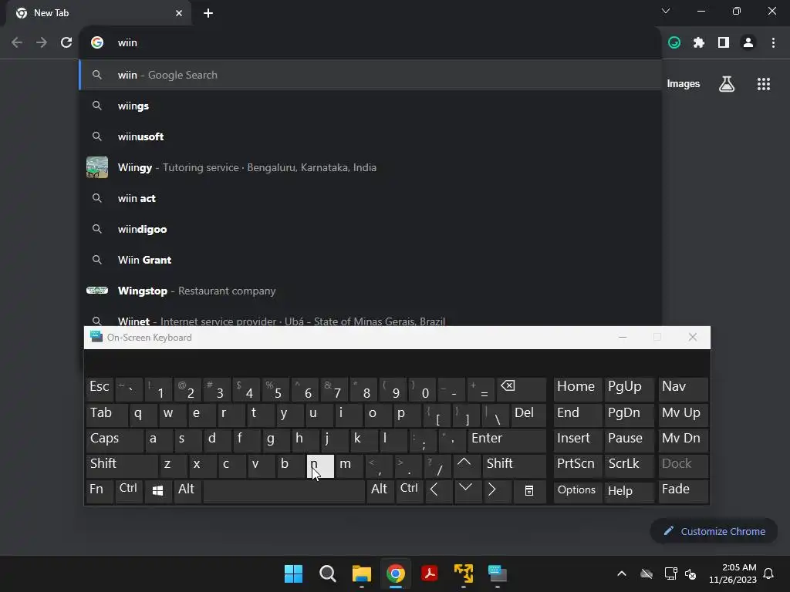Click the Tab key on keyboard

pos(106,414)
